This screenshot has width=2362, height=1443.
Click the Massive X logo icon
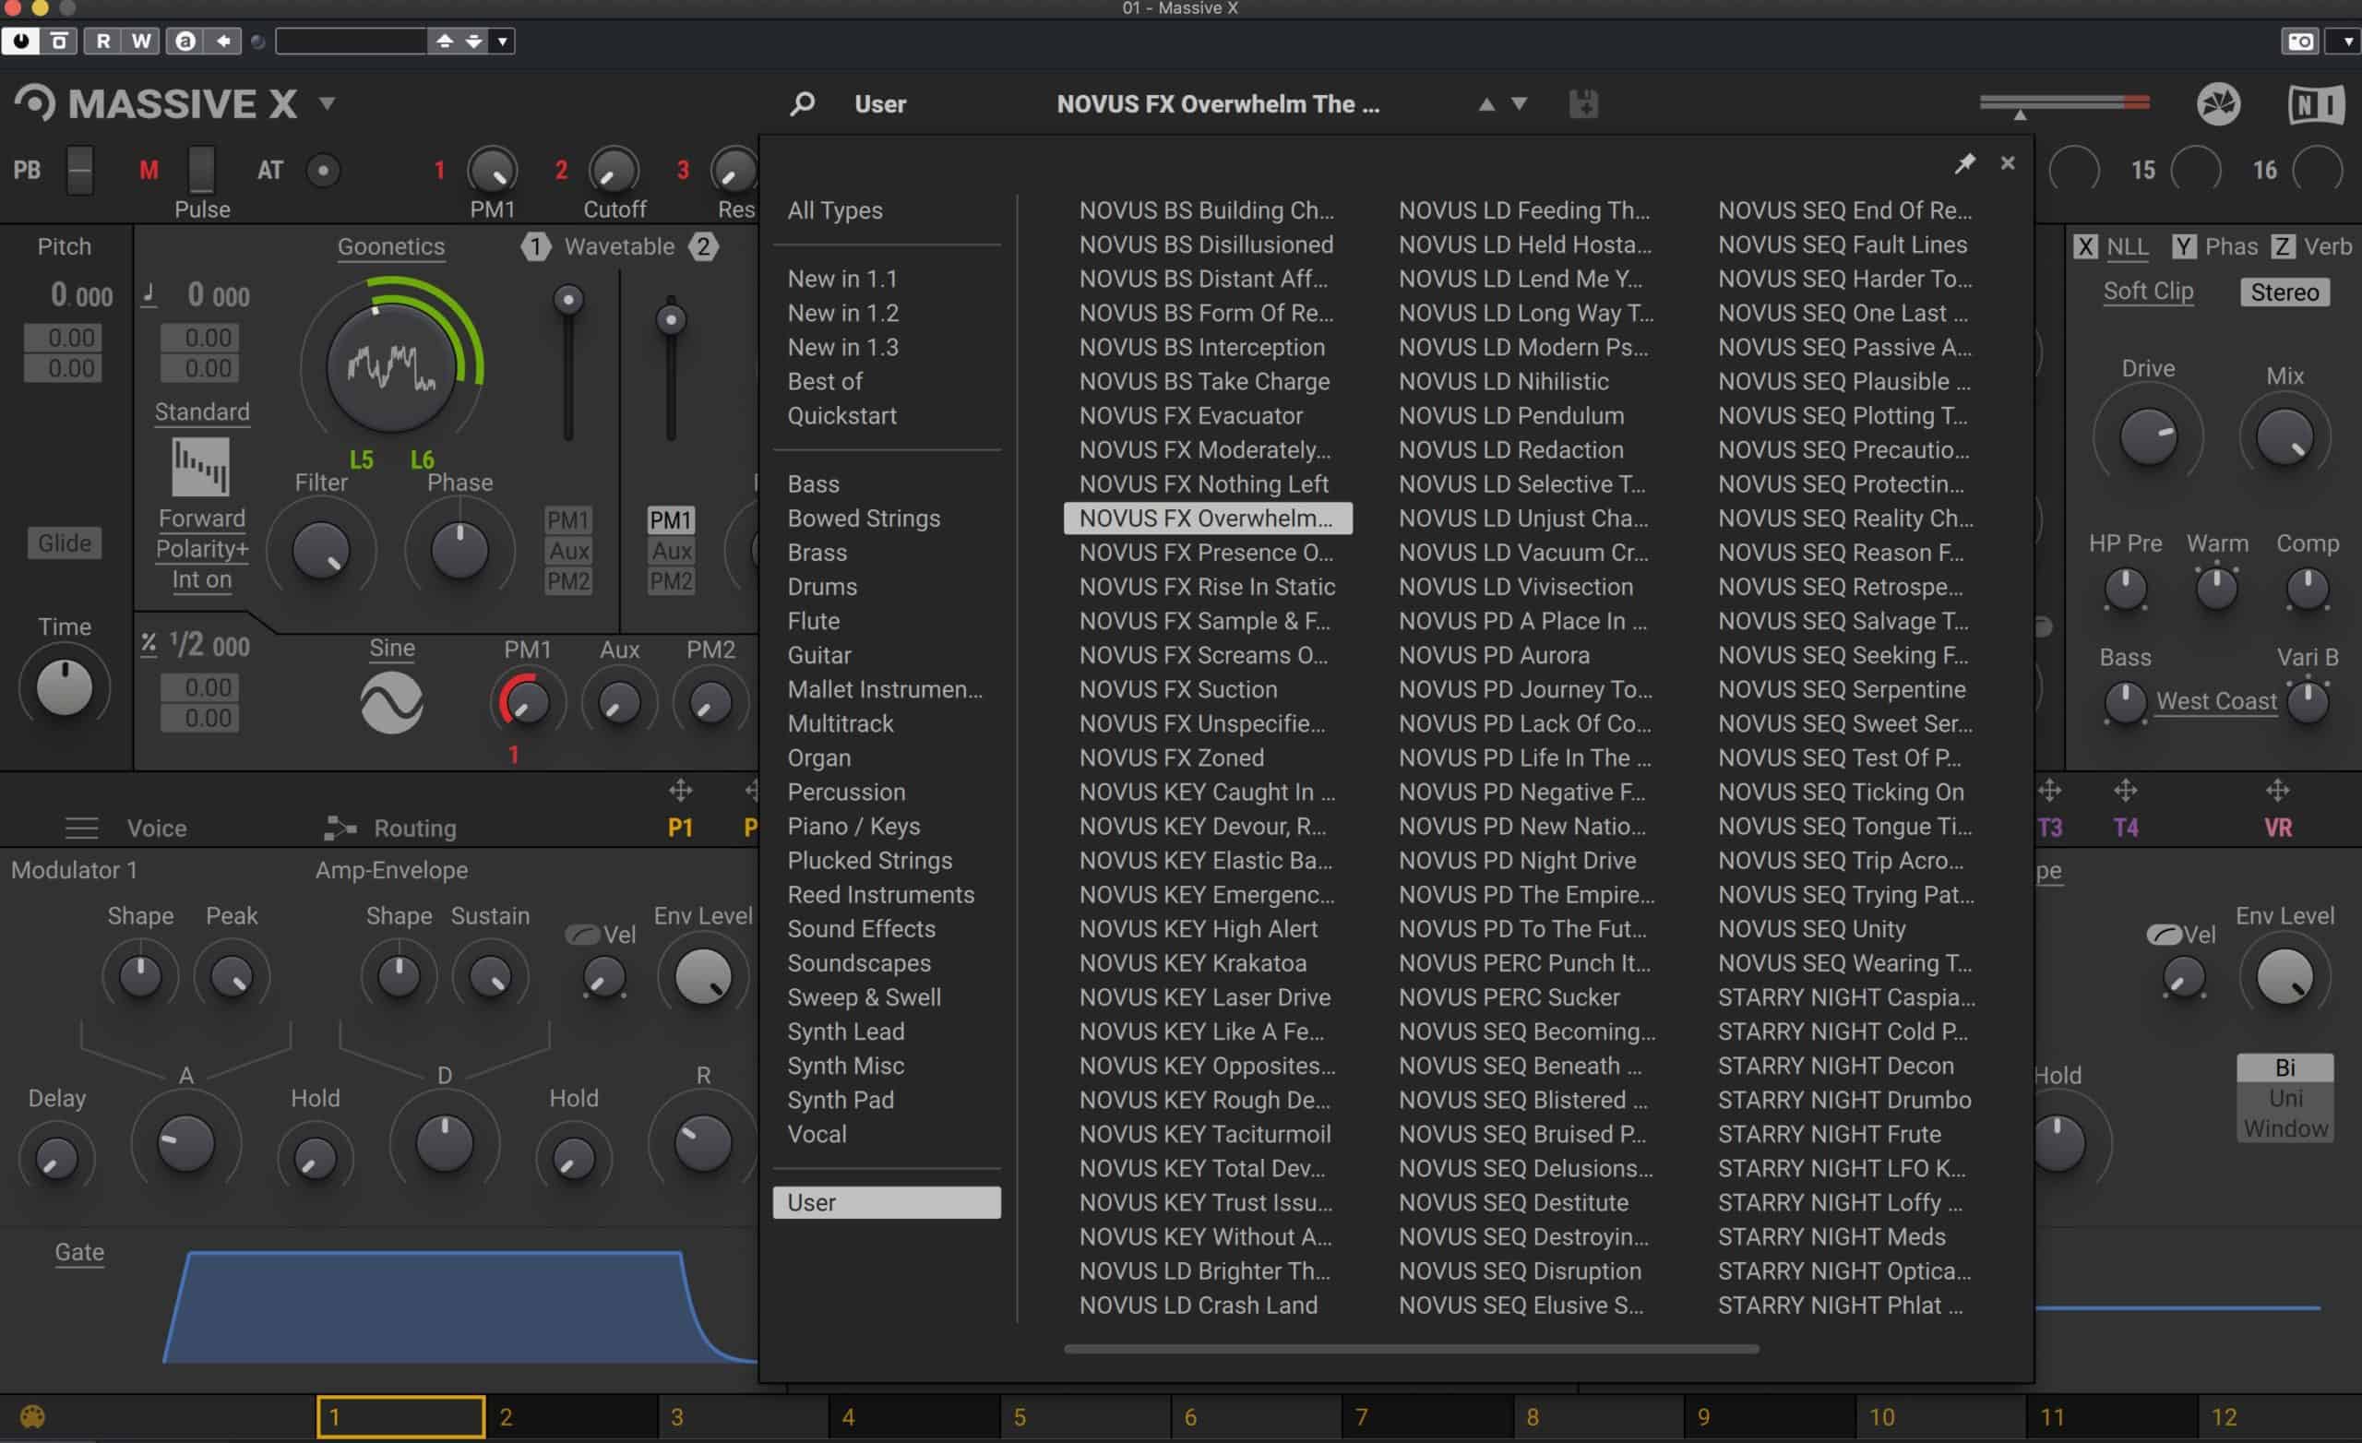pyautogui.click(x=35, y=102)
